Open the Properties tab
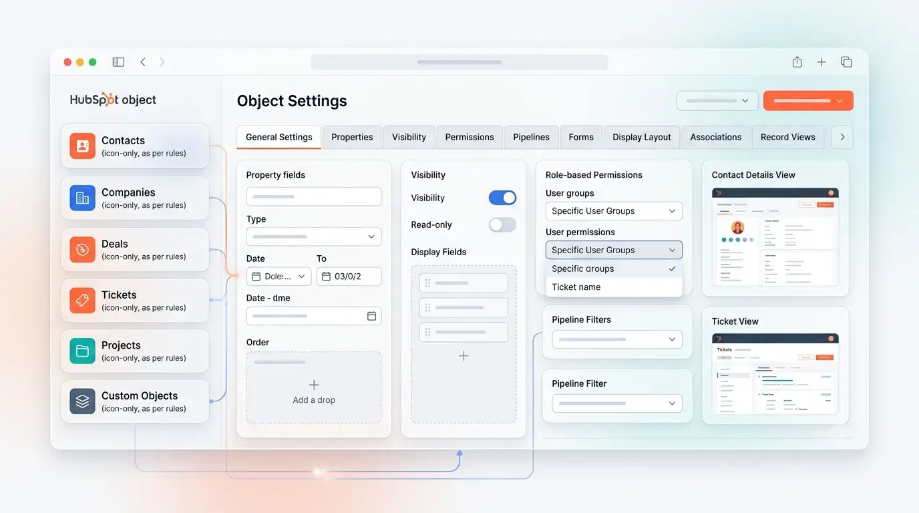 click(x=352, y=137)
